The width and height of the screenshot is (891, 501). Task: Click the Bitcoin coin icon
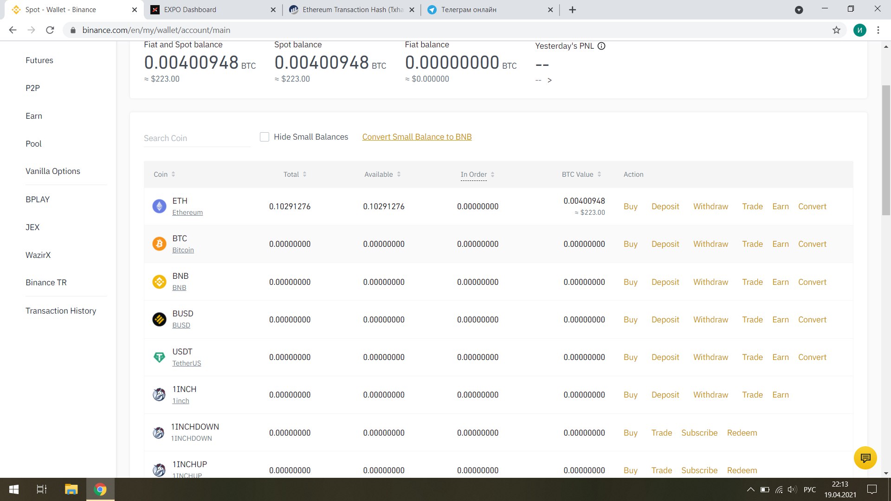(x=159, y=244)
